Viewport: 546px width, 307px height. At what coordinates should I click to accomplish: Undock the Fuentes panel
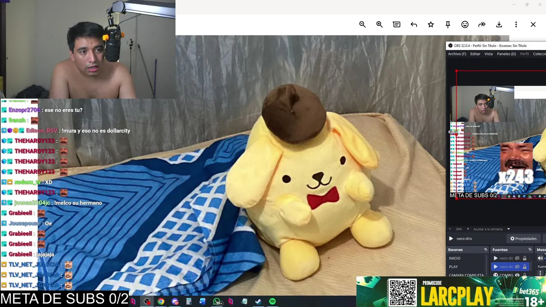tap(530, 249)
